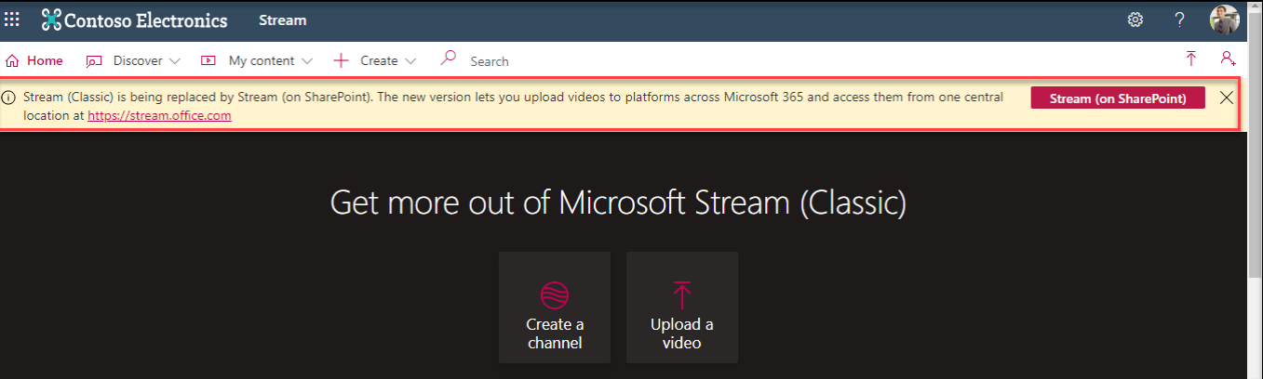The image size is (1263, 379).
Task: Open the stream.office.com link
Action: pos(159,116)
